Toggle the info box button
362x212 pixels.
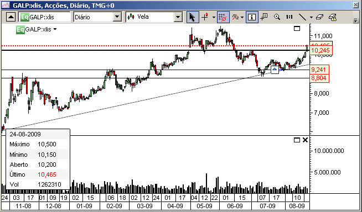pos(252,17)
